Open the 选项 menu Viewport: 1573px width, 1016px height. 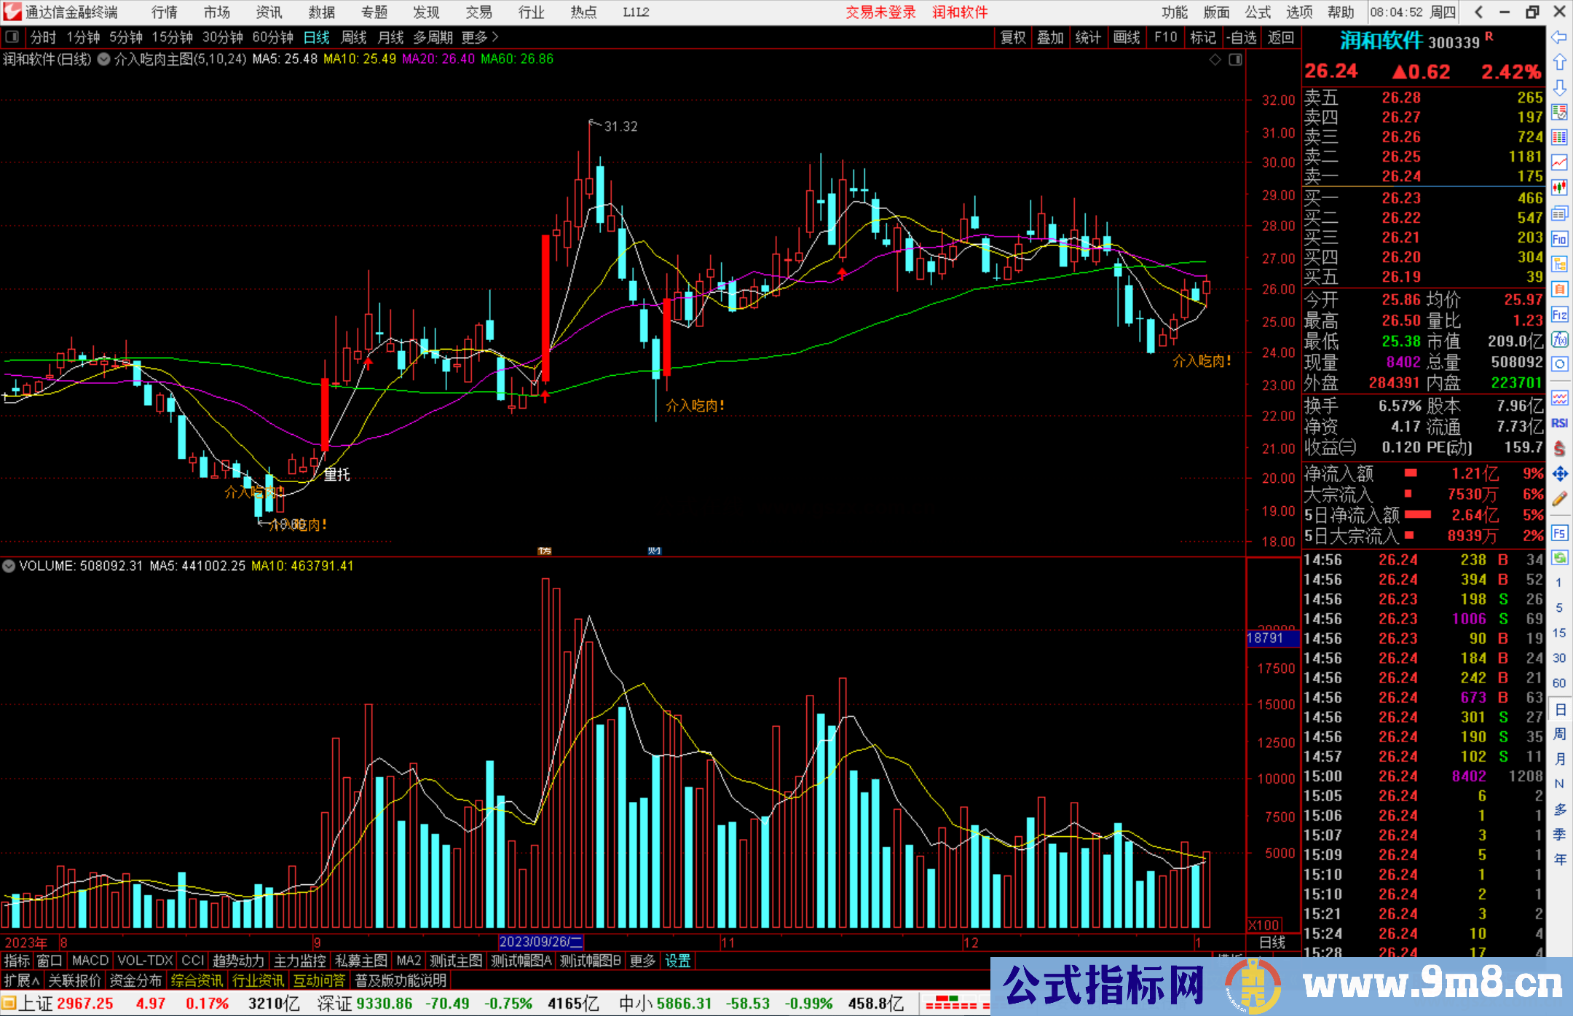[1299, 12]
